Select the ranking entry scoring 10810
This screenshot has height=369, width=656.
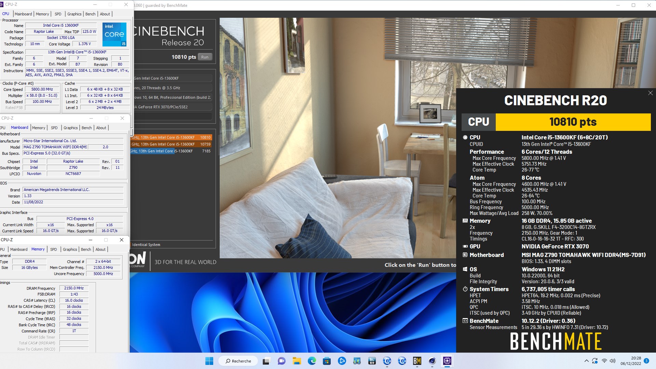[171, 137]
